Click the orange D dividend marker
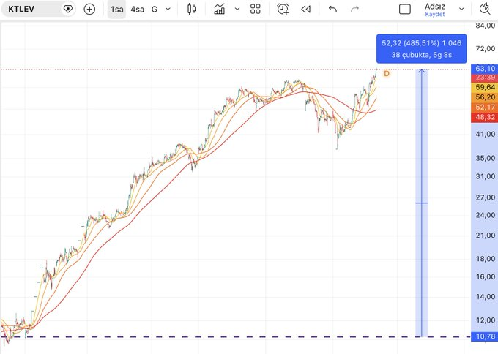Viewport: 498px width, 354px height. 387,74
